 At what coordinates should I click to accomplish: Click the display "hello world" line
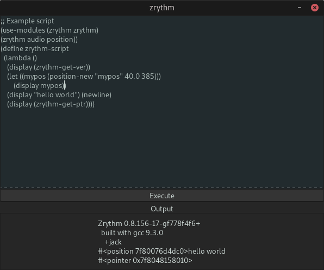(59, 95)
